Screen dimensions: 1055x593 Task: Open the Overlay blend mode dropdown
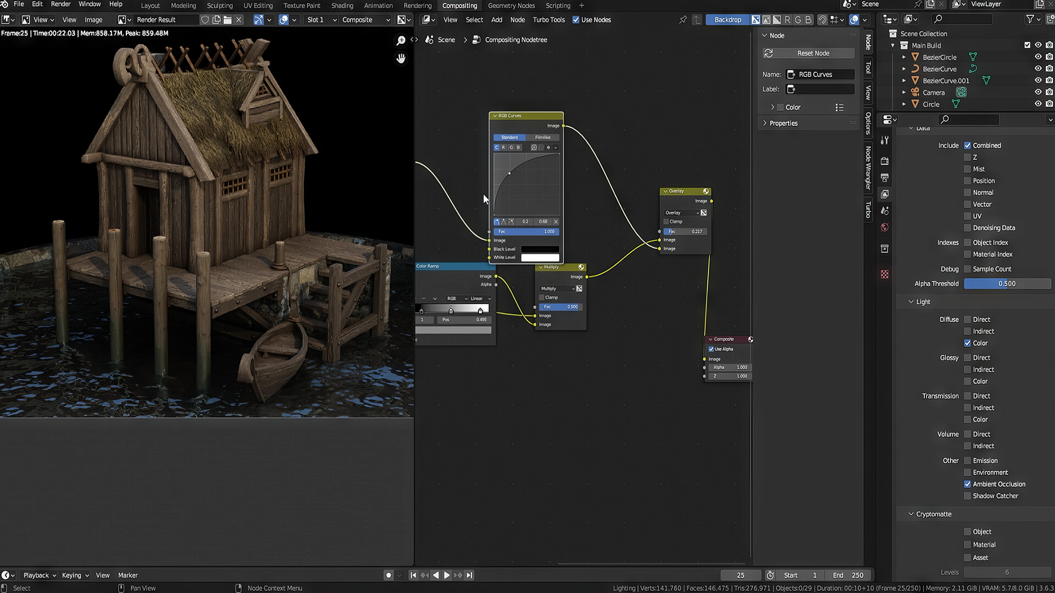tap(681, 212)
